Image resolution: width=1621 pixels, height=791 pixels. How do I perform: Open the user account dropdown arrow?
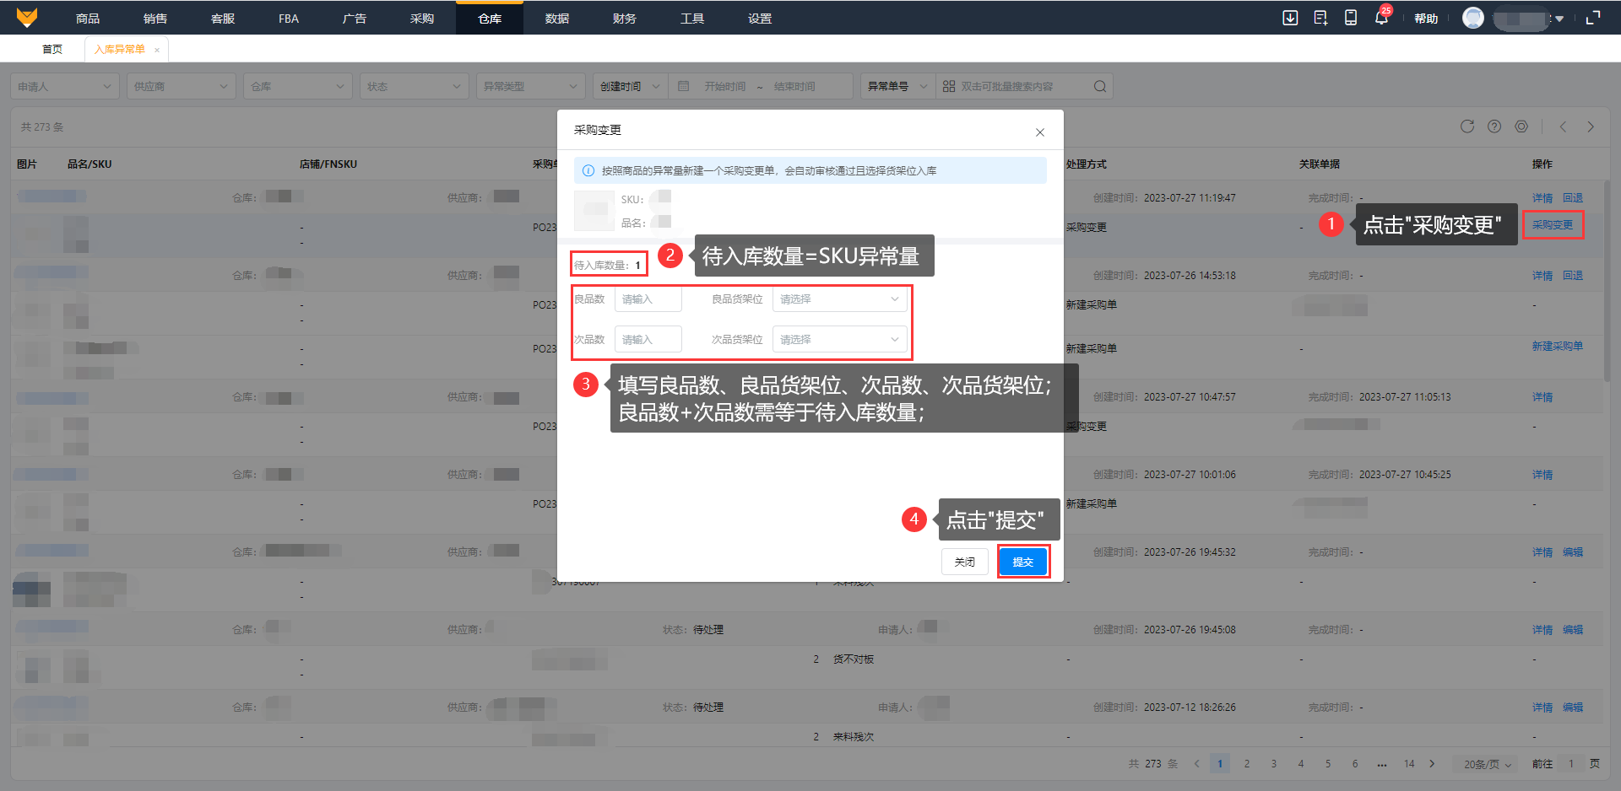[1559, 19]
